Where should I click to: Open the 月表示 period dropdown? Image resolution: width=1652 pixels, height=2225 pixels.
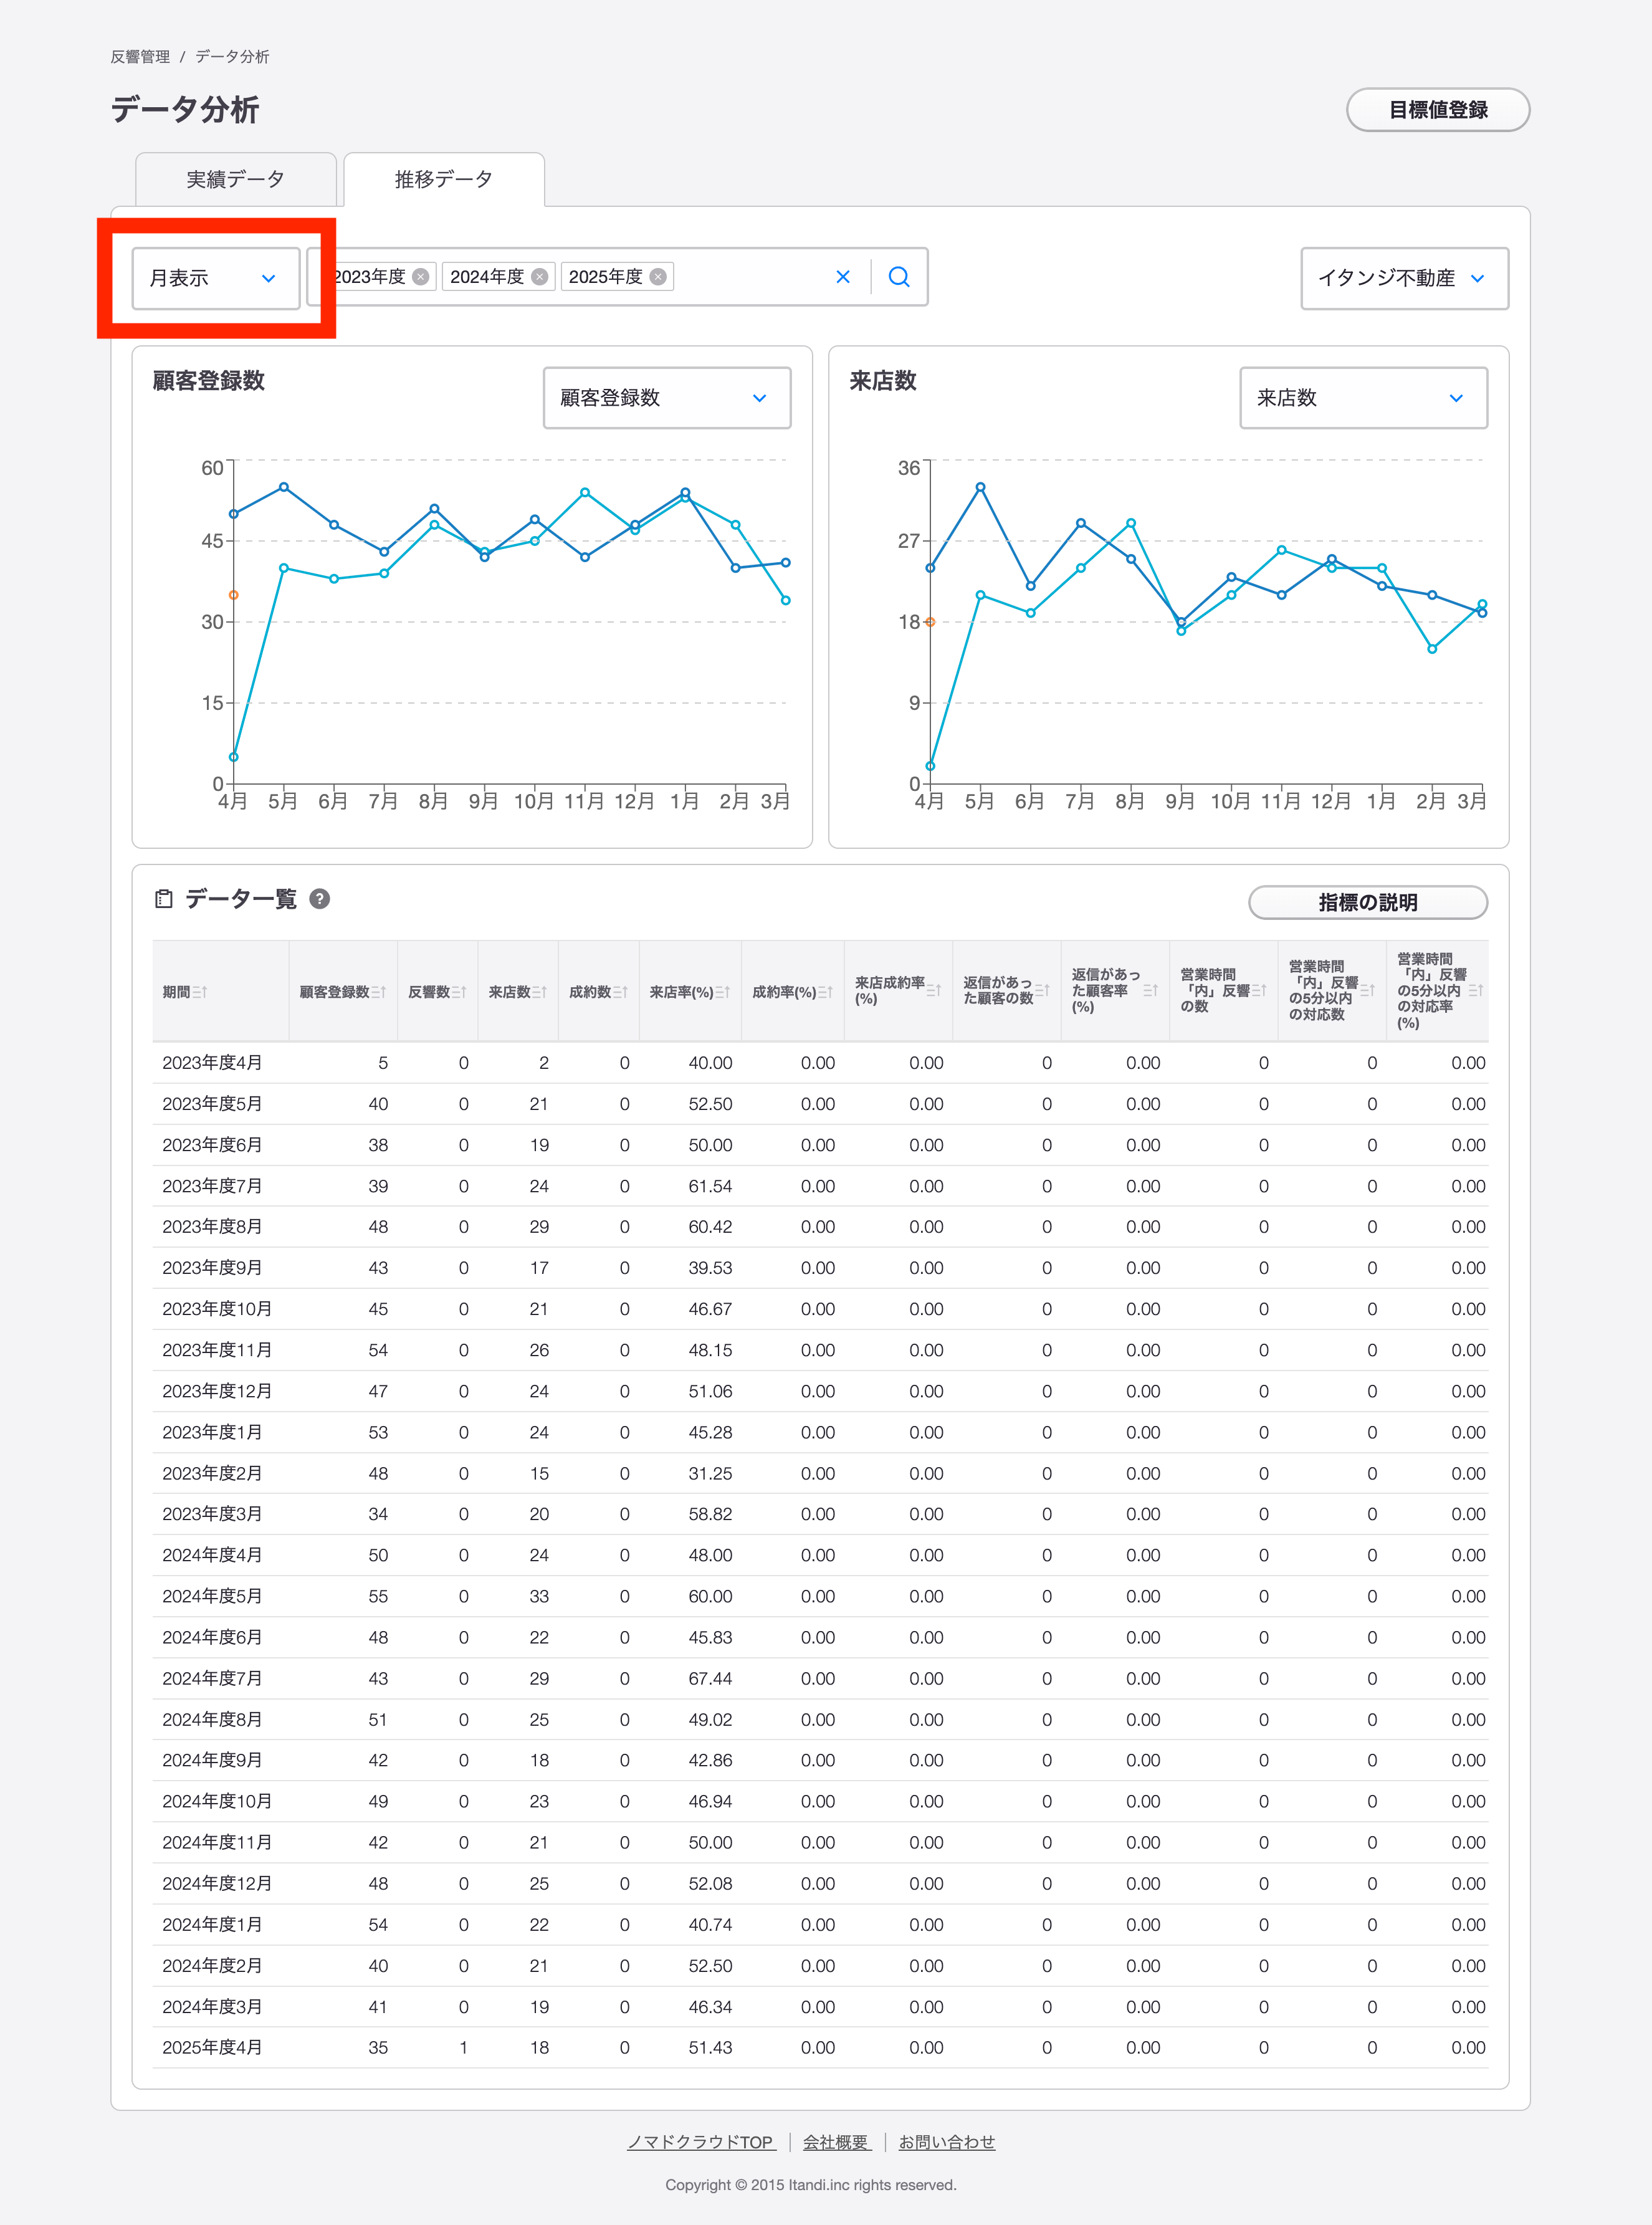216,278
